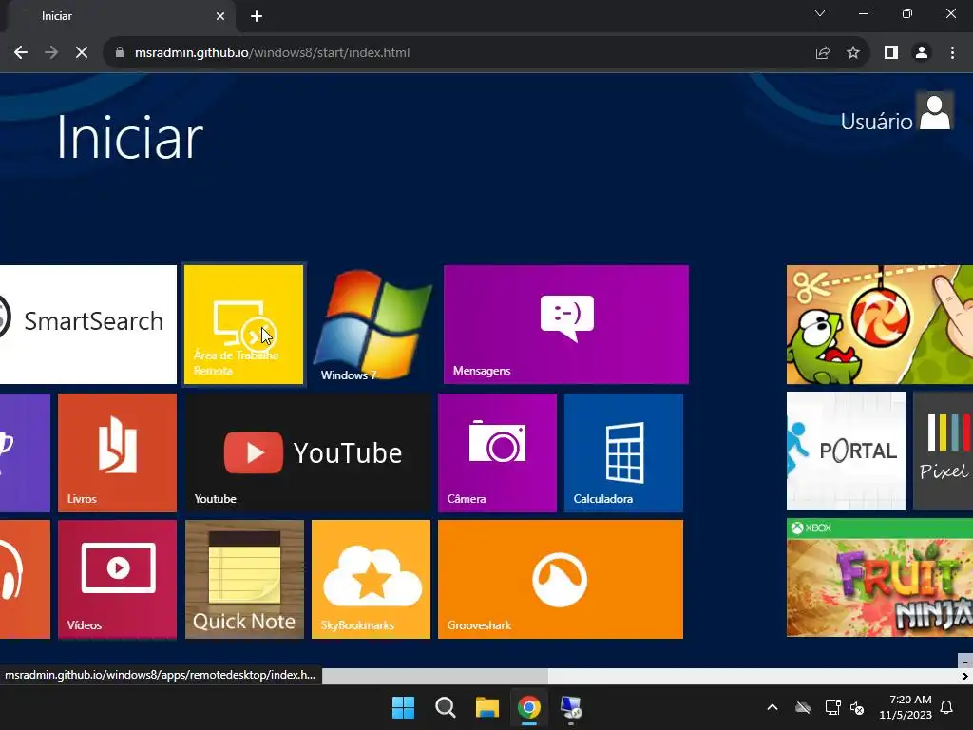Open the SmartSearch tile
The width and height of the screenshot is (973, 730).
tap(88, 324)
